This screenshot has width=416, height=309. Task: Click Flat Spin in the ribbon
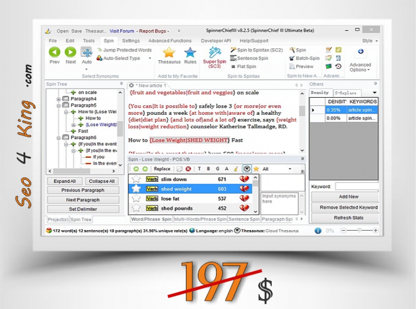(243, 66)
